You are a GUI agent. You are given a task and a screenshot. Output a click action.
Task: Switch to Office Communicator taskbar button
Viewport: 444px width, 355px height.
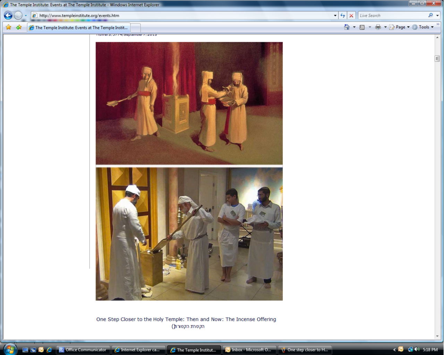[83, 350]
